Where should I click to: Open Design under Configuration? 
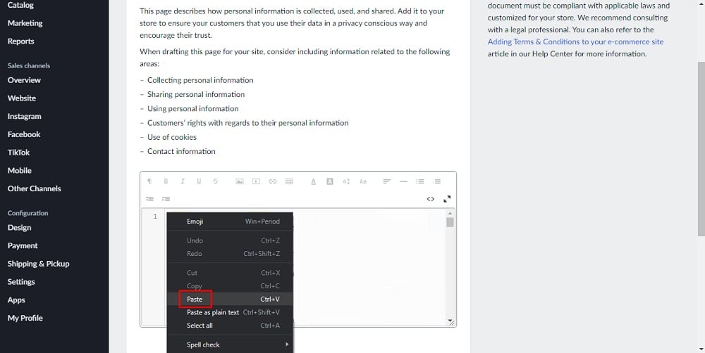tap(19, 227)
